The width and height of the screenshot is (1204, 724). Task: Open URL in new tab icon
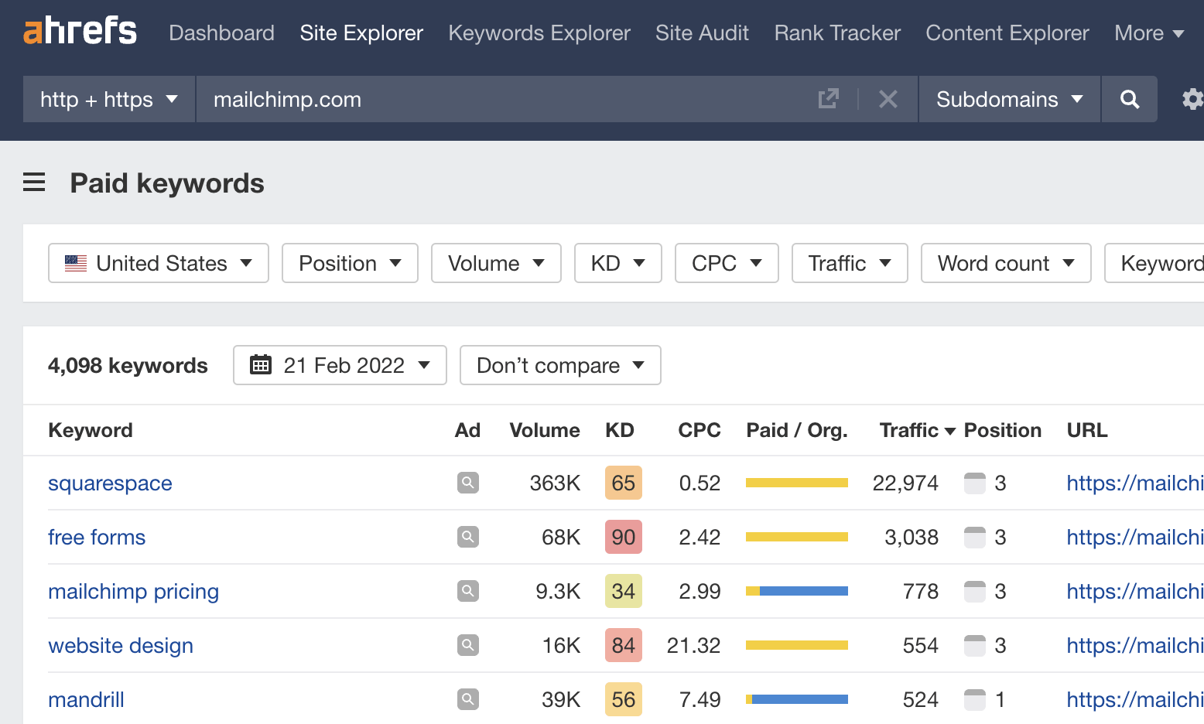point(828,99)
